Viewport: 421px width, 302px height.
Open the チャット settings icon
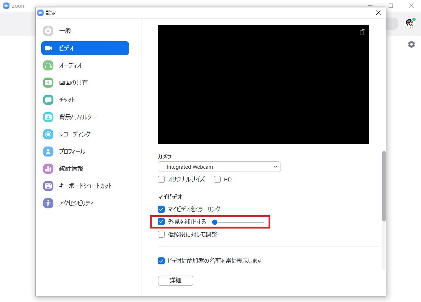click(48, 100)
